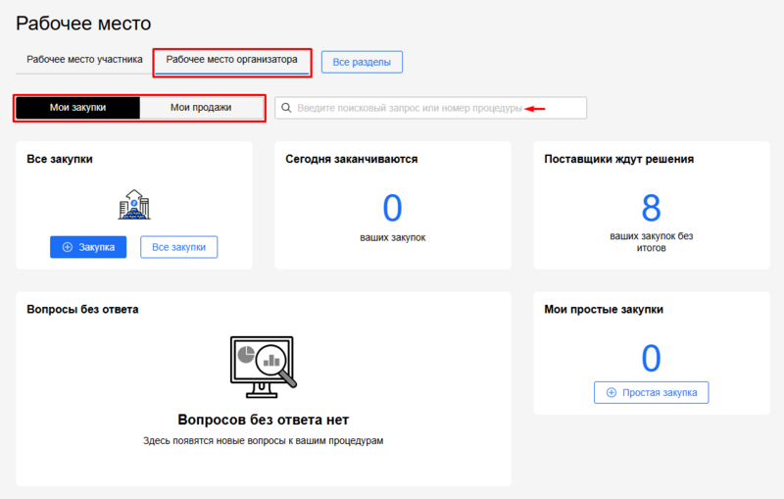Viewport: 784px width, 499px height.
Task: Create a new purchase with Закупка button
Action: (88, 247)
